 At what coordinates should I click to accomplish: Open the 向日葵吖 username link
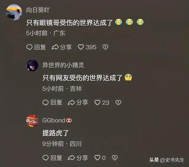coord(38,10)
